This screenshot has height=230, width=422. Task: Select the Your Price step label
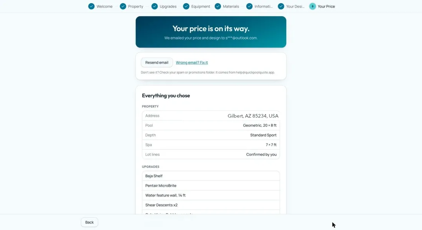pos(326,7)
